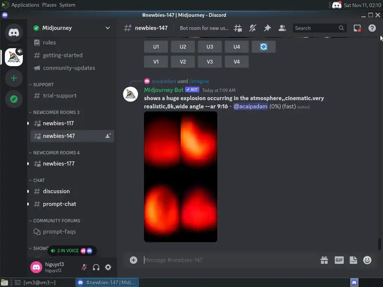Create variation with V3 button
383x287 pixels.
209,62
